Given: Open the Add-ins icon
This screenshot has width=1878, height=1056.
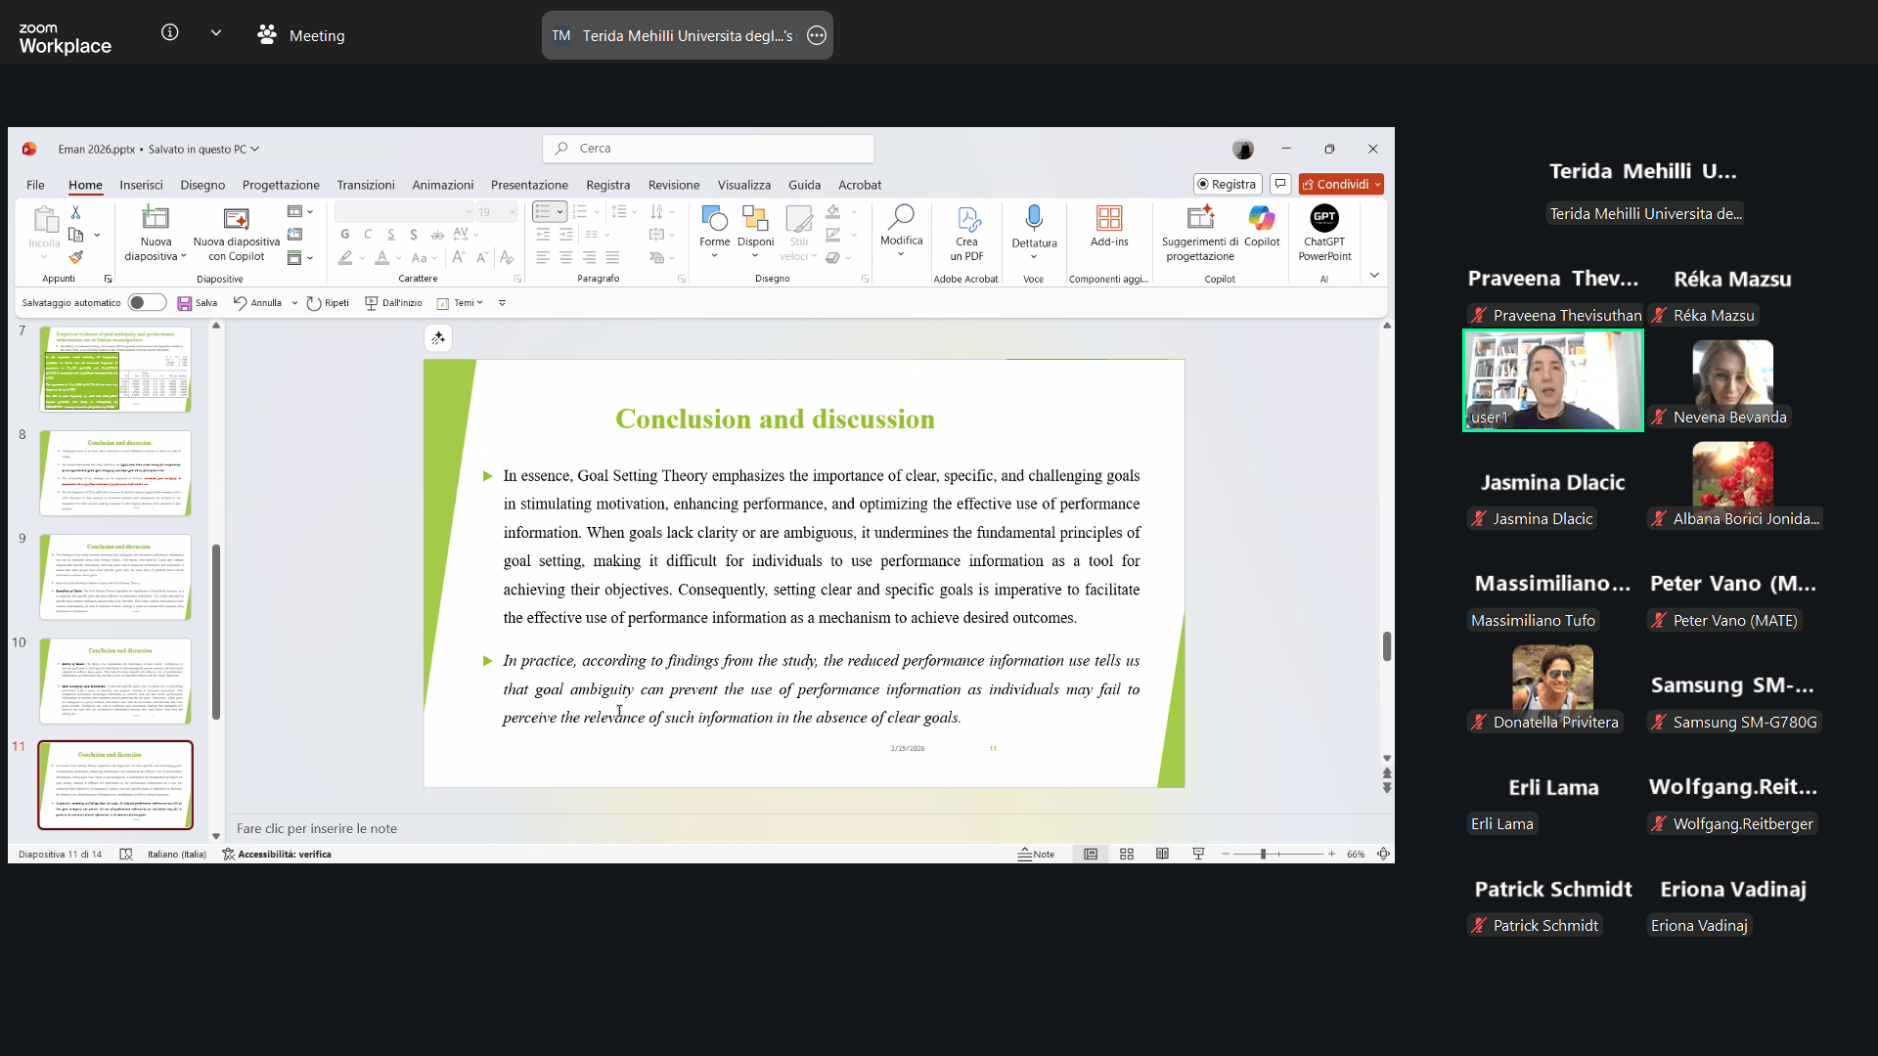Looking at the screenshot, I should [x=1109, y=218].
